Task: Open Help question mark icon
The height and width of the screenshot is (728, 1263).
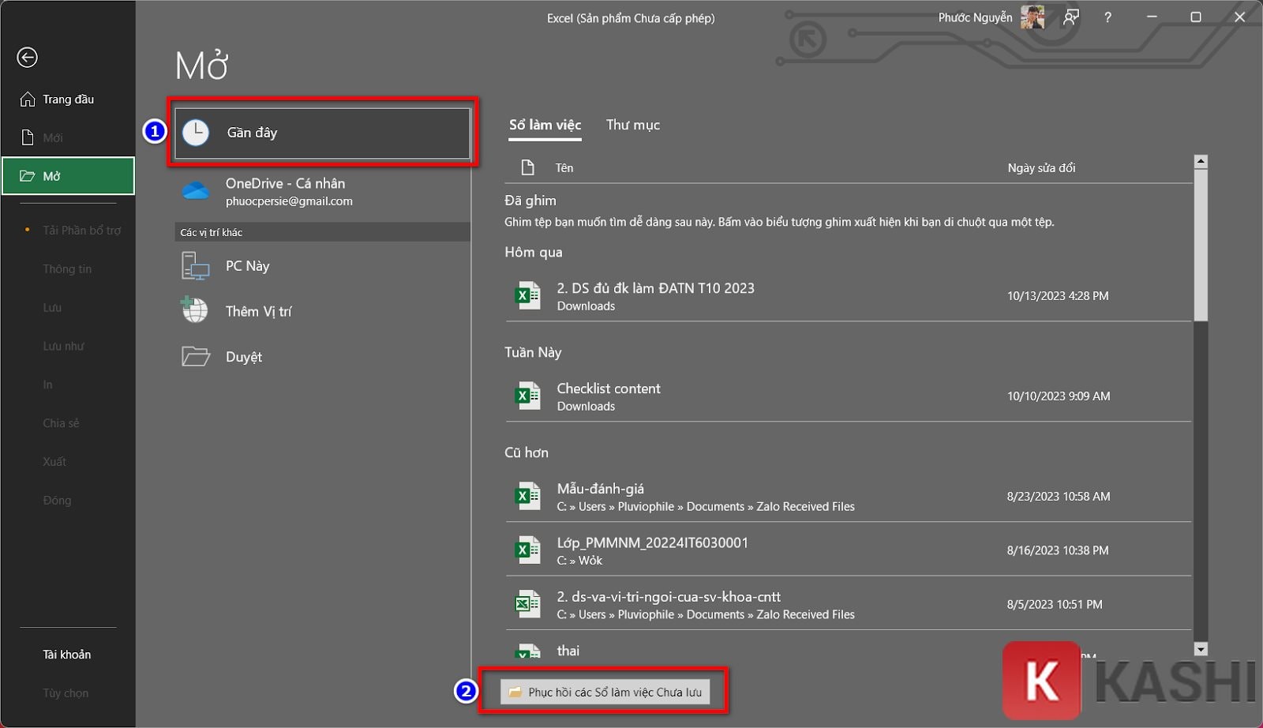Action: tap(1107, 17)
